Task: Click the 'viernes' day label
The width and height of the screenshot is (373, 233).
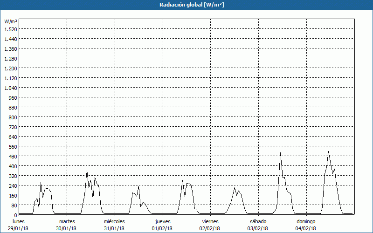Action: (x=210, y=221)
